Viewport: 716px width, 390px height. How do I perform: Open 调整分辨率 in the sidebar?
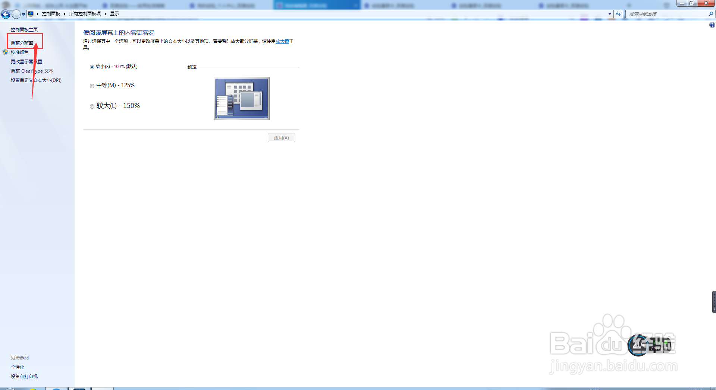pos(22,43)
